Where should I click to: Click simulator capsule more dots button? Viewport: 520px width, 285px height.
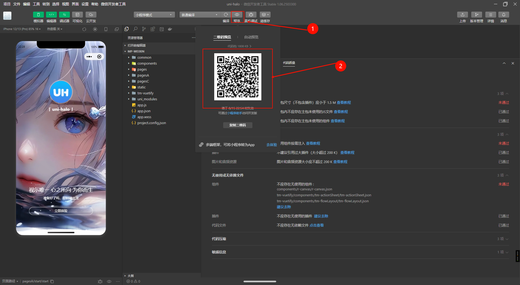pyautogui.click(x=89, y=57)
